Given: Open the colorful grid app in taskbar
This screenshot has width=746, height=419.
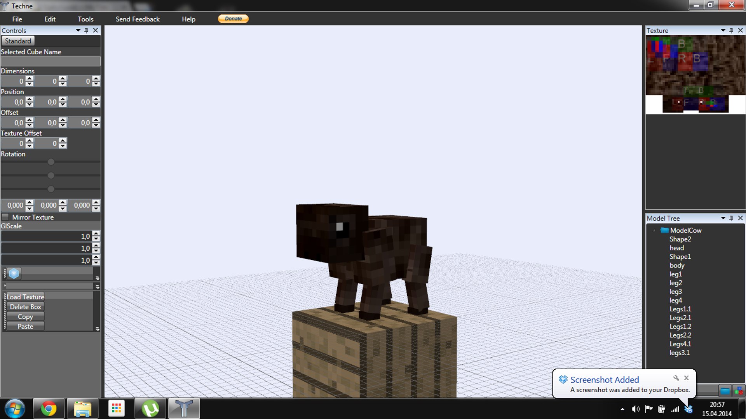Looking at the screenshot, I should point(116,409).
